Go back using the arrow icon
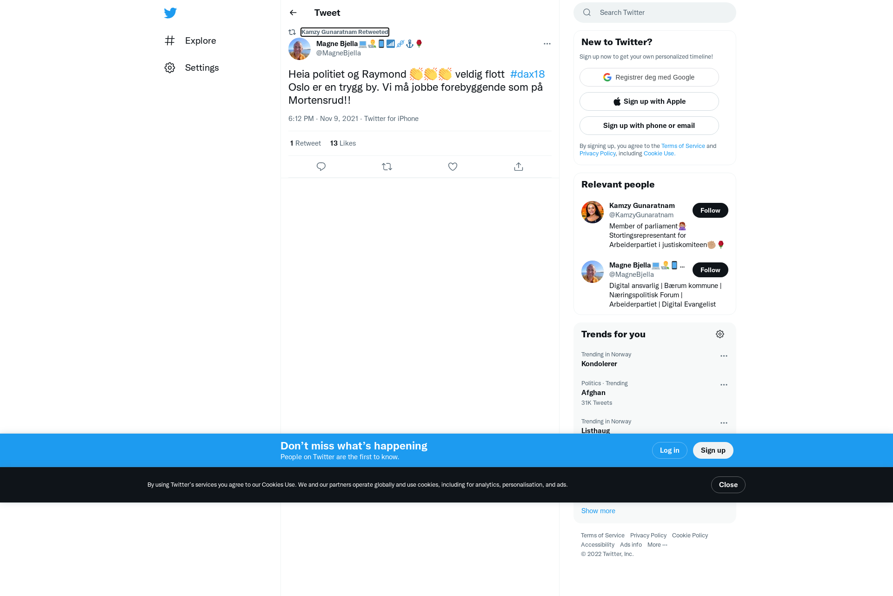The image size is (893, 596). coord(293,13)
